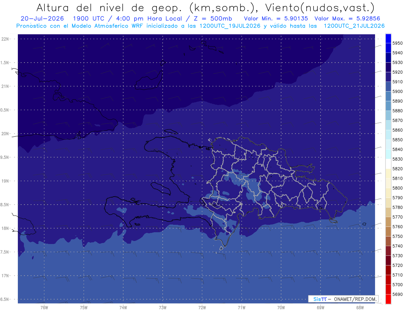Click the date text '20-Jul-2026'
Image resolution: width=404 pixels, height=312 pixels.
(x=42, y=19)
